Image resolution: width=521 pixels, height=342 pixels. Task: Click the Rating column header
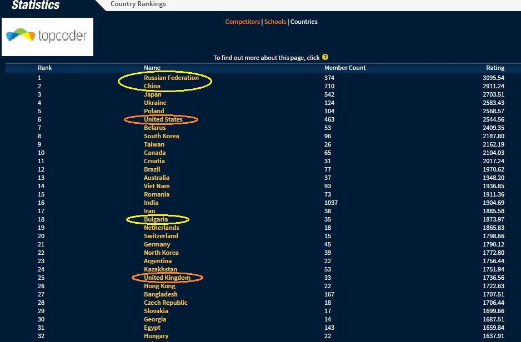coord(495,68)
